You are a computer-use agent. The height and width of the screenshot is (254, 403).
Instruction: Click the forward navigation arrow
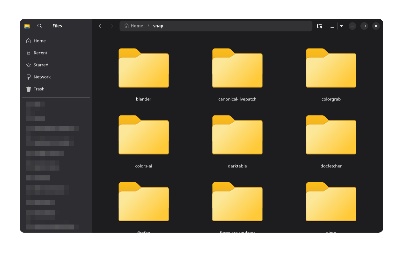pyautogui.click(x=112, y=26)
